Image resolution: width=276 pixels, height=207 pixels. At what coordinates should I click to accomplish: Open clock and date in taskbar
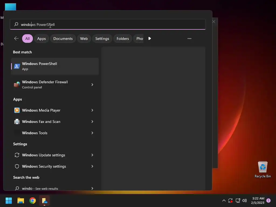click(258, 201)
